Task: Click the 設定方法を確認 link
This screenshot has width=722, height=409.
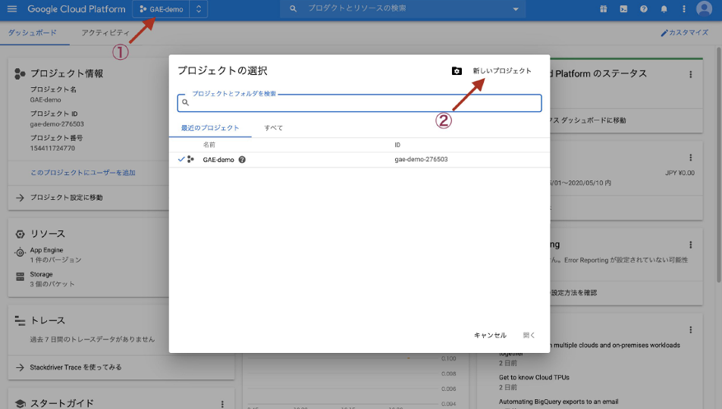Action: (573, 292)
